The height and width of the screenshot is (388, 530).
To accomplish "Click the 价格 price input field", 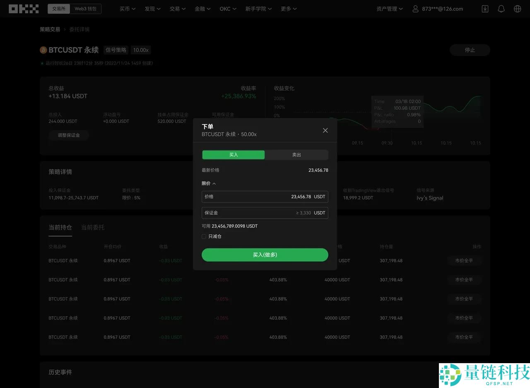I will pyautogui.click(x=265, y=196).
